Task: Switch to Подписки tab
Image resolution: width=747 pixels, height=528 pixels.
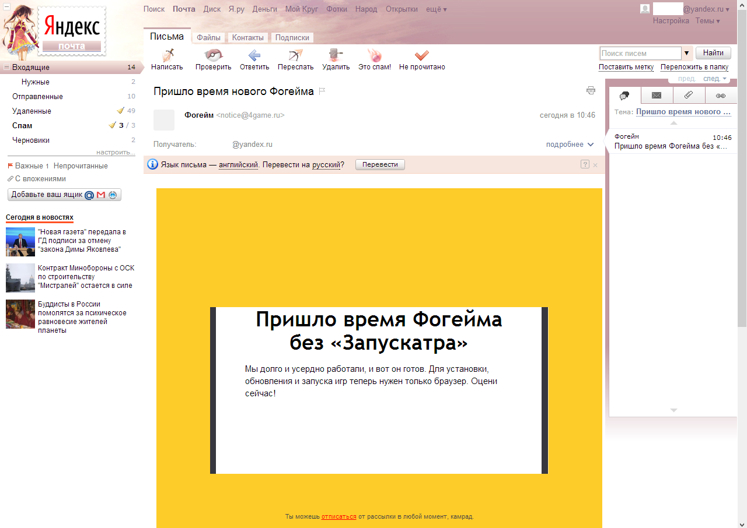Action: tap(292, 37)
